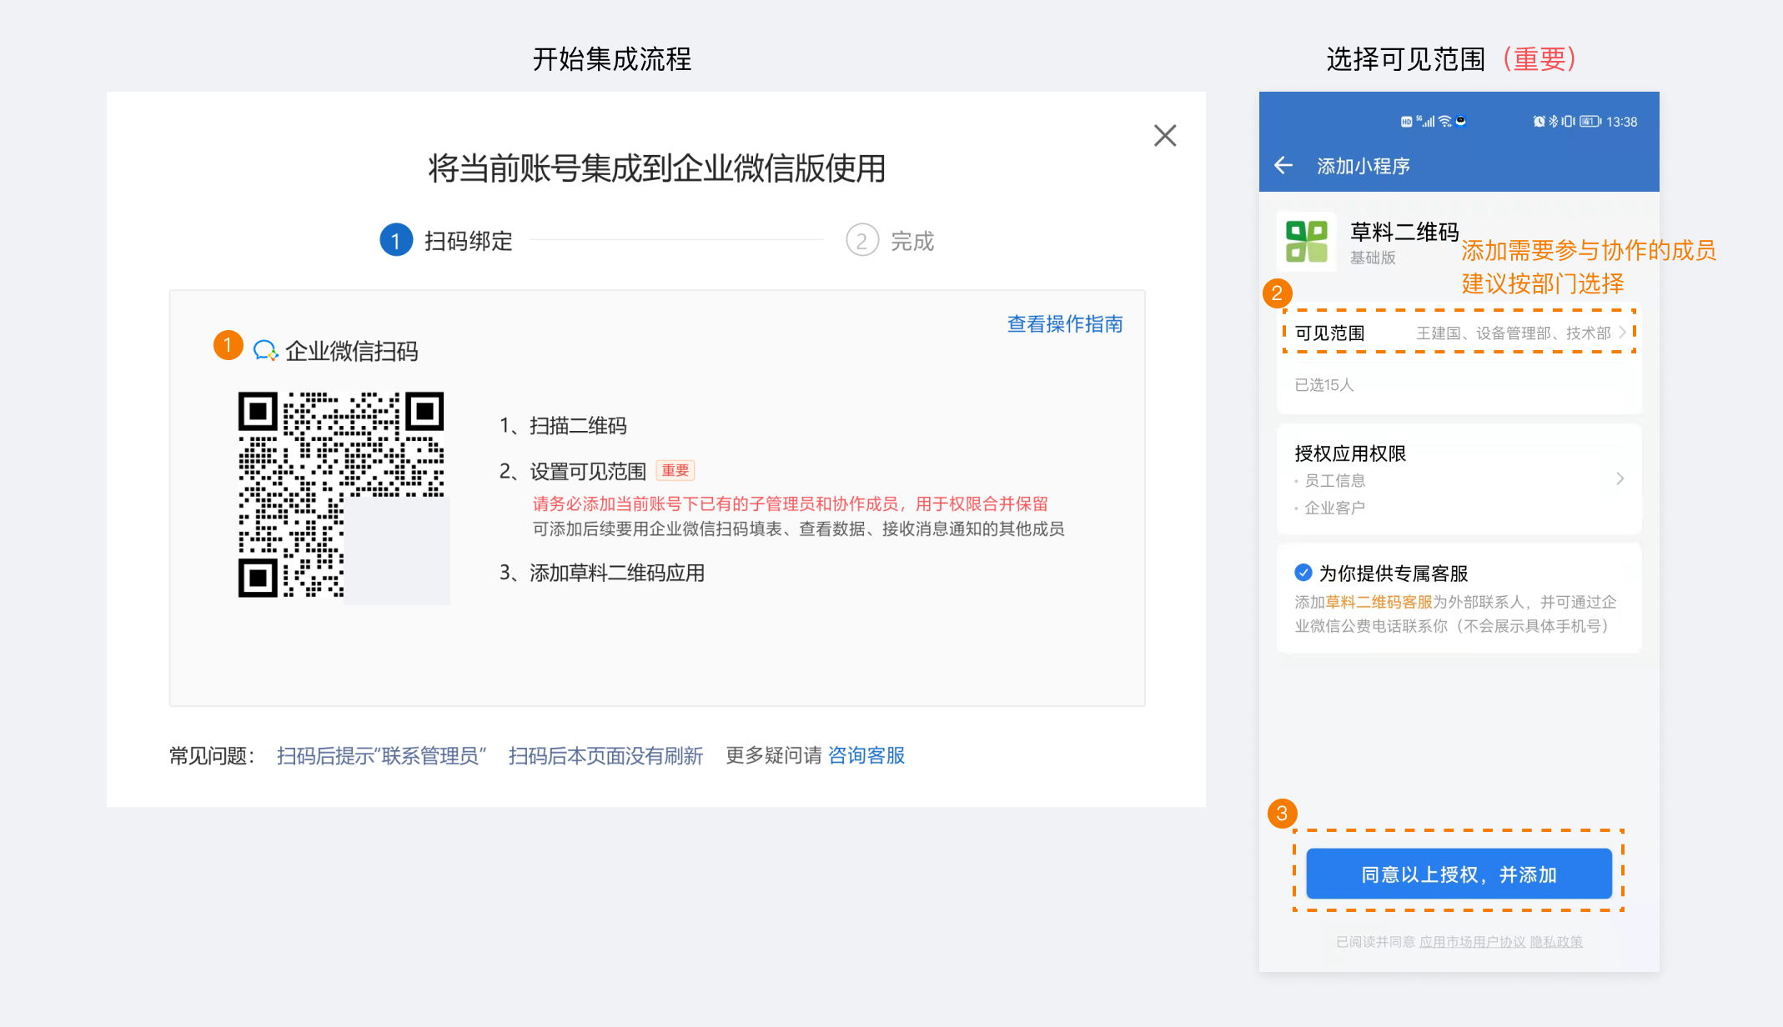Screen dimensions: 1783x1027
Task: Tap the back arrow on 添加小程序 screen
Action: 1283,166
